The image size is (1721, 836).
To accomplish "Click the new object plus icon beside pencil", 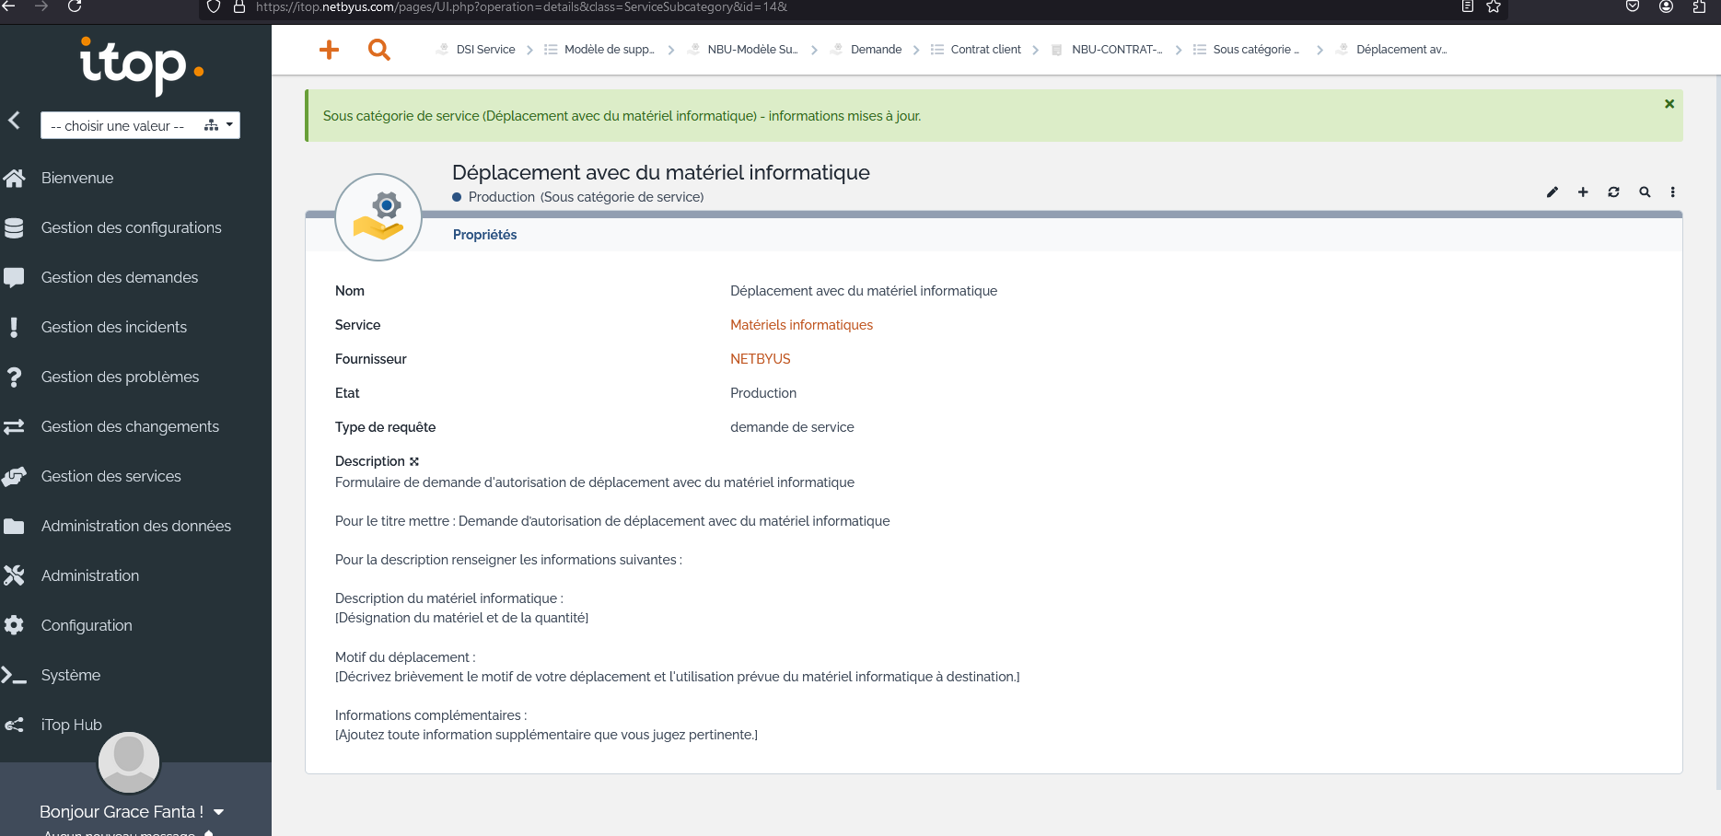I will point(1583,192).
